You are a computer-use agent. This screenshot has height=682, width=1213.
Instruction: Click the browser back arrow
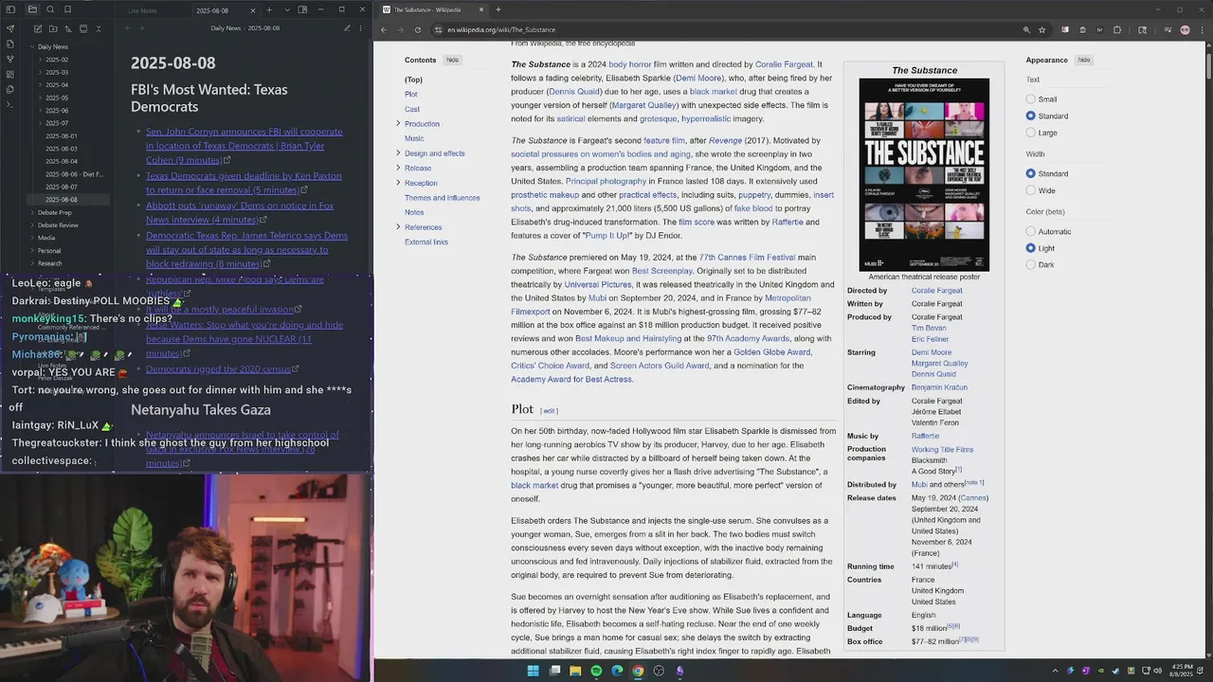[x=384, y=29]
